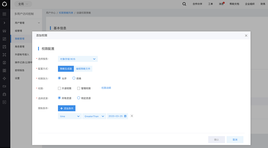Click the 多用户访问控制 sidebar title
The width and height of the screenshot is (268, 148).
click(24, 14)
